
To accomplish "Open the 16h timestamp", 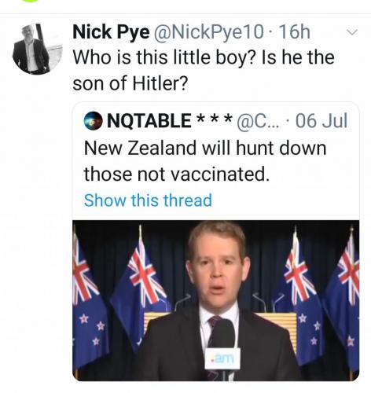I will (295, 32).
